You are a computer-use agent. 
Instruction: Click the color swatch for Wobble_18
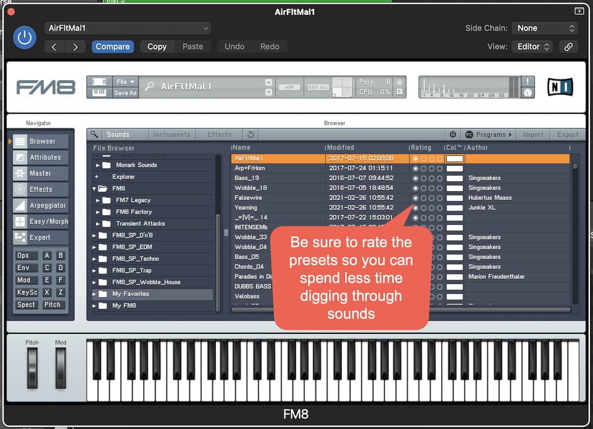point(454,188)
